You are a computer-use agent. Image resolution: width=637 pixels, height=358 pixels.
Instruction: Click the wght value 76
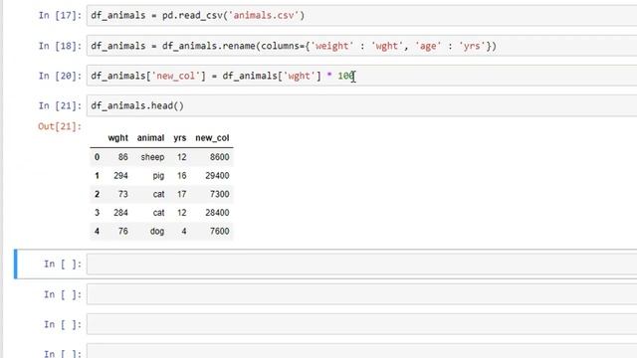123,231
